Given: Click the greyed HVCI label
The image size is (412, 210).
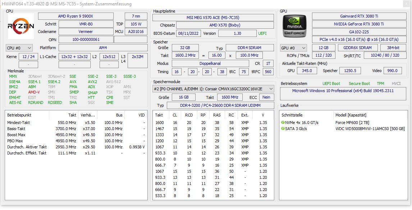Looking at the screenshot, I should pos(396,83).
